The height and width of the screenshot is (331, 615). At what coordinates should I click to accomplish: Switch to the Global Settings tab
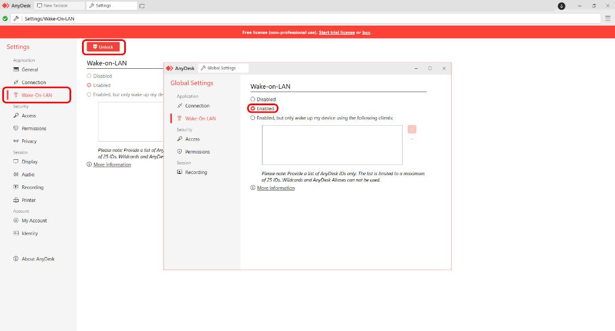(223, 68)
